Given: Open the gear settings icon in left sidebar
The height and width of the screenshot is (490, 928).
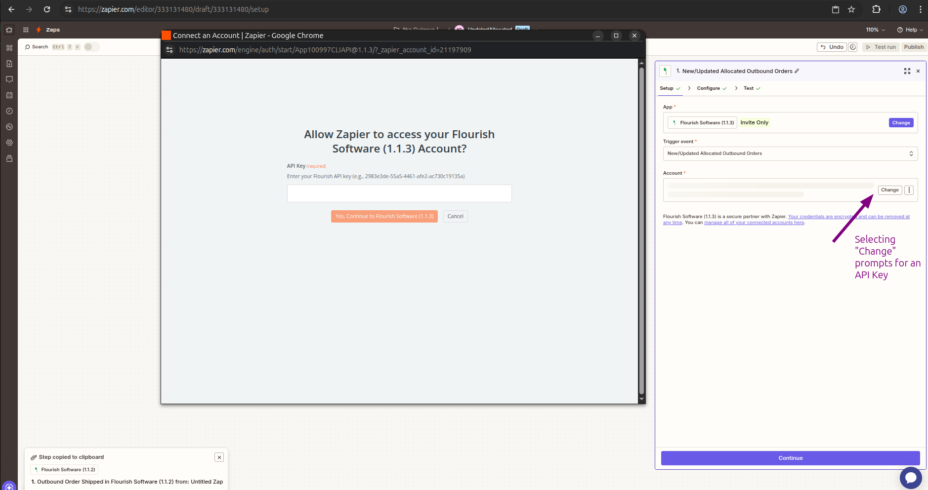Looking at the screenshot, I should point(9,143).
